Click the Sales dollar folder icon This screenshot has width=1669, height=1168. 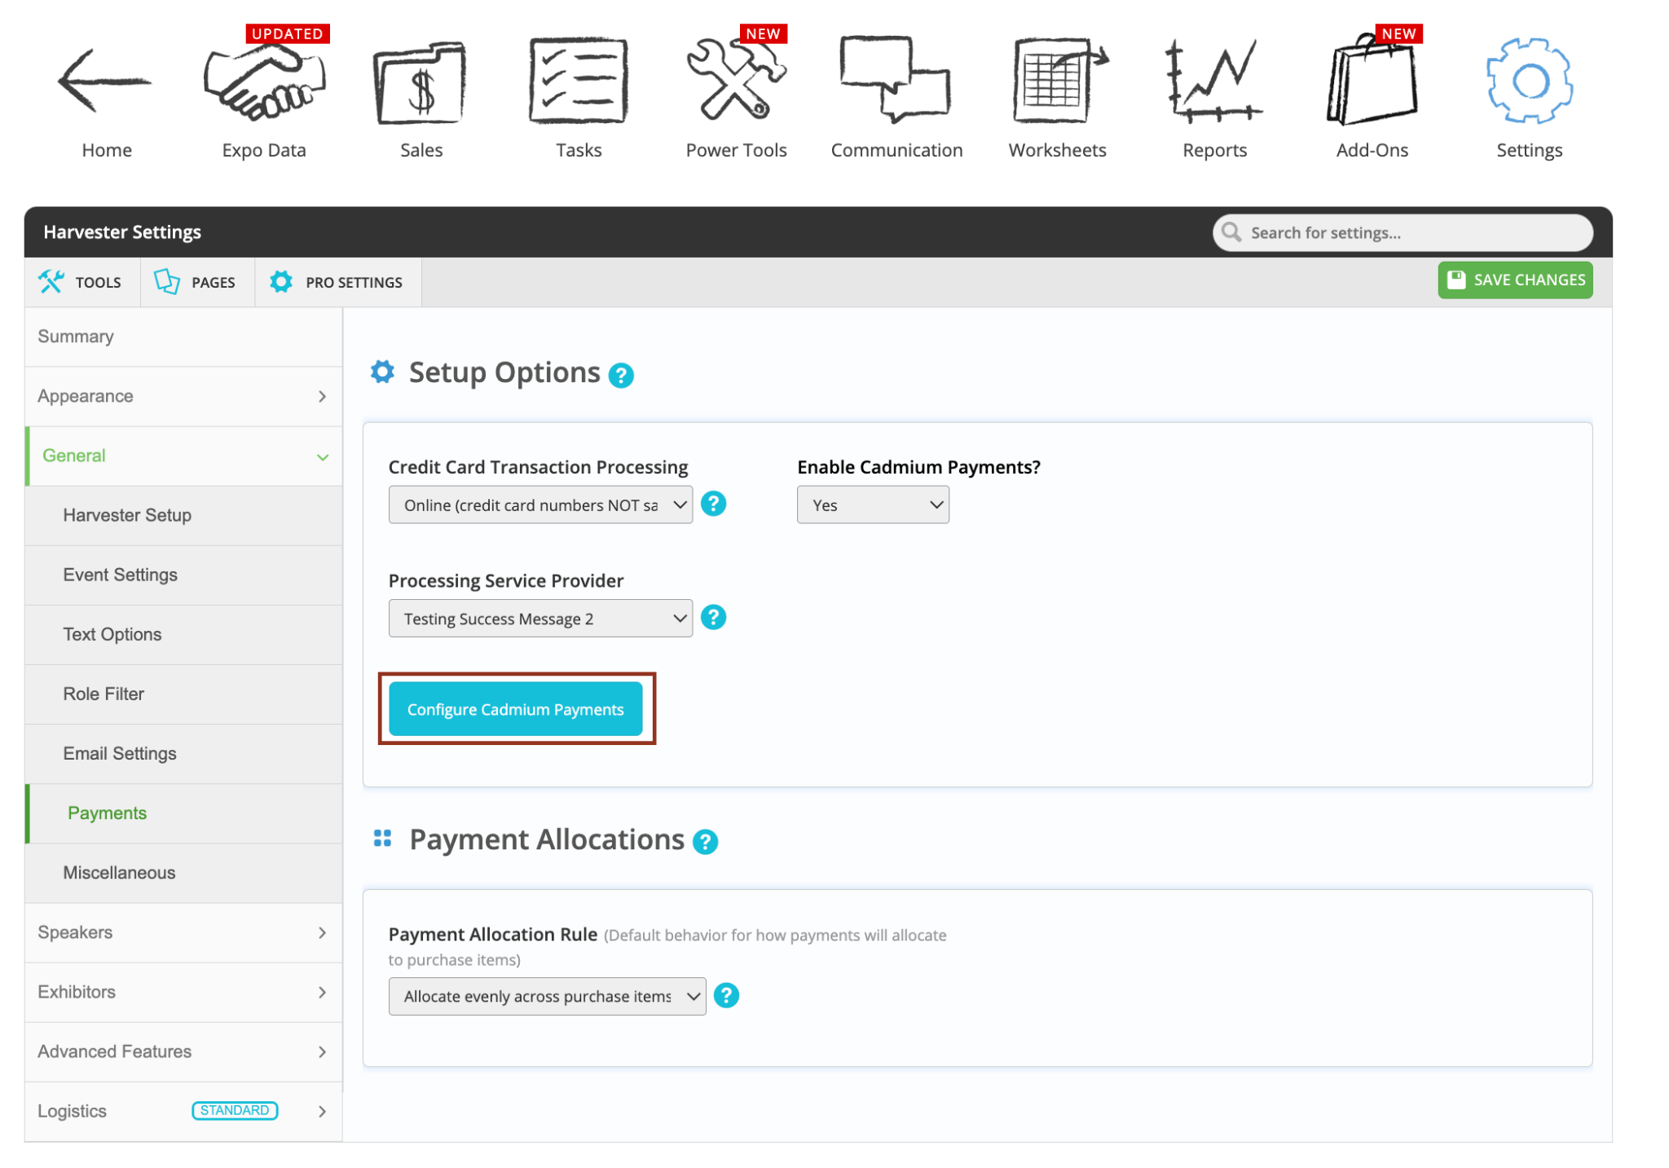pyautogui.click(x=421, y=83)
